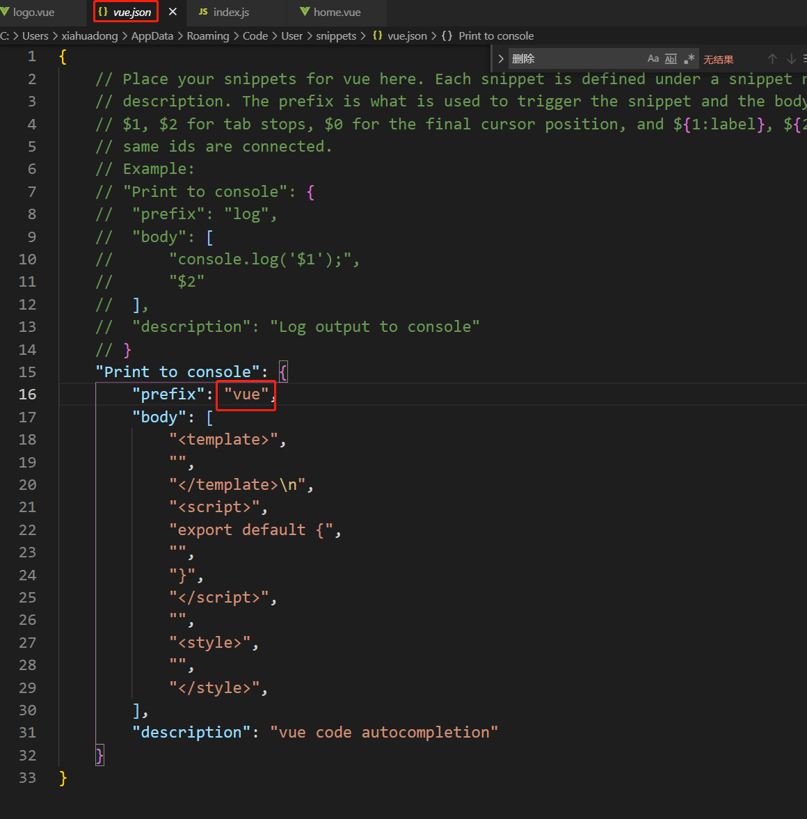Click the "// same ids are connected." comment
The width and height of the screenshot is (807, 819).
214,147
